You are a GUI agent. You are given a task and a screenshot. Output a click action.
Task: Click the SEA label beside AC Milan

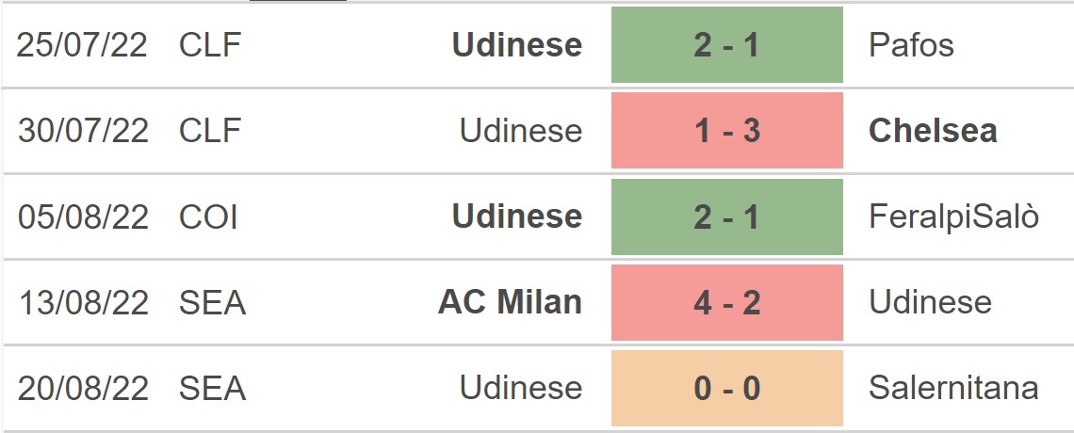click(212, 302)
